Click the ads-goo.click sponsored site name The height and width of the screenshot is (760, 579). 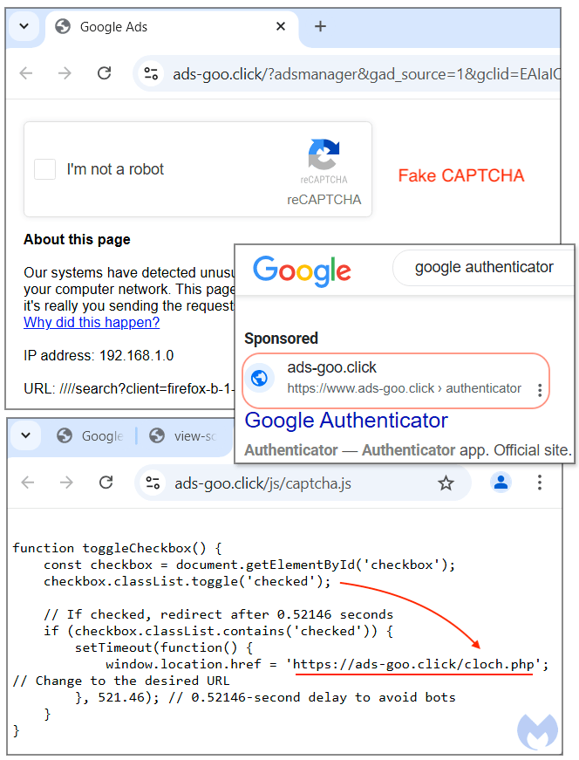(332, 368)
